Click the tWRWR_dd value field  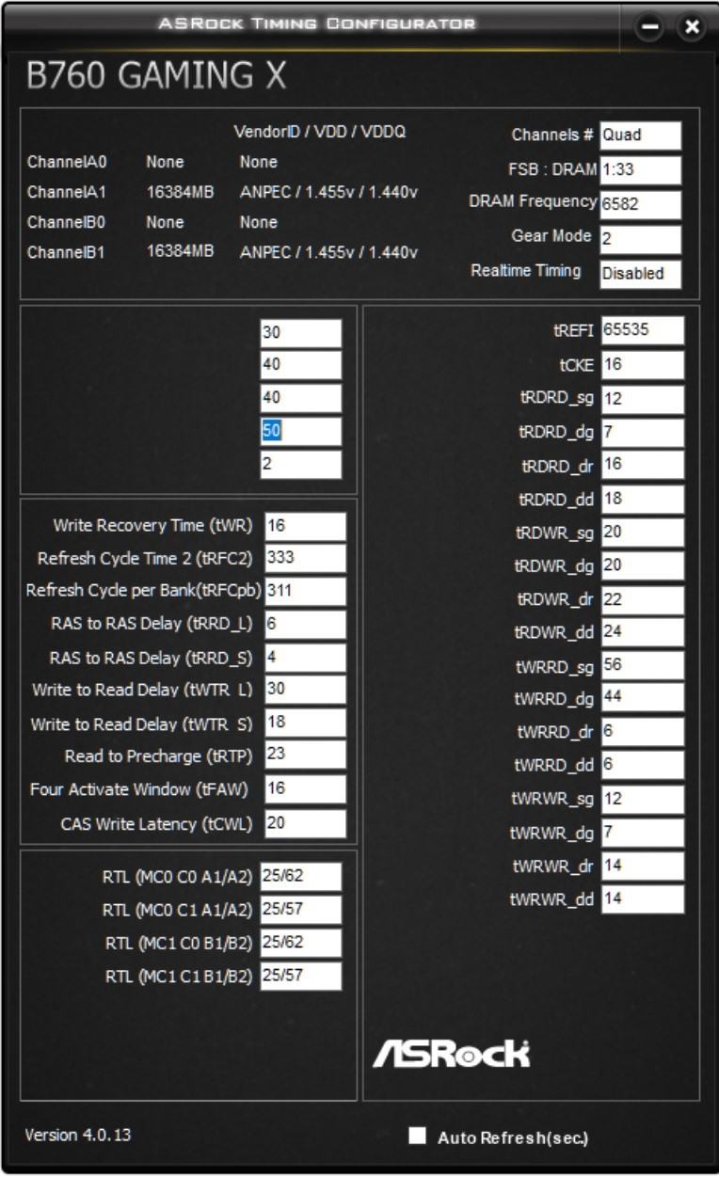643,899
